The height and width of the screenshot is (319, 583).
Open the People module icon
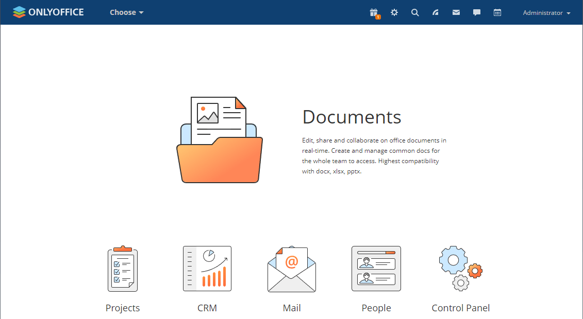point(376,269)
